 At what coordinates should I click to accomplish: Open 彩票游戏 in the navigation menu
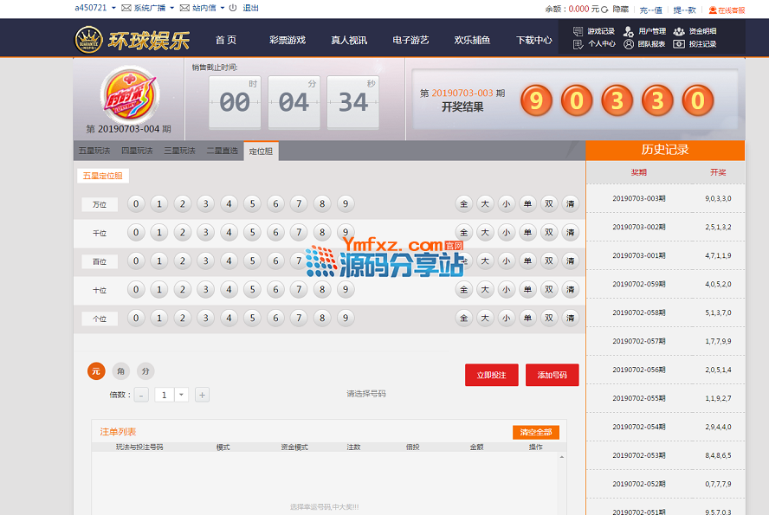click(x=287, y=40)
